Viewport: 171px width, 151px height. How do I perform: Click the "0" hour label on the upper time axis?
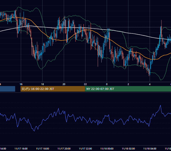tap(107, 84)
